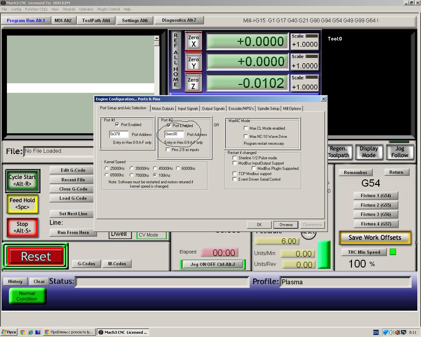
Task: Click OK in Engine Configuration dialog
Action: click(x=259, y=225)
